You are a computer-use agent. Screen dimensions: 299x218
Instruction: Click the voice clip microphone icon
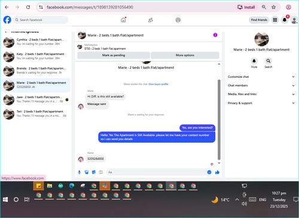pyautogui.click(x=79, y=172)
